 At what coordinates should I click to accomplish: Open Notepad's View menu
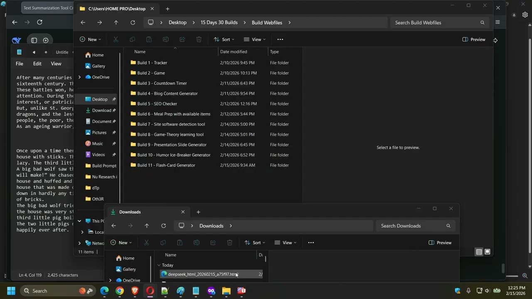[x=56, y=64]
